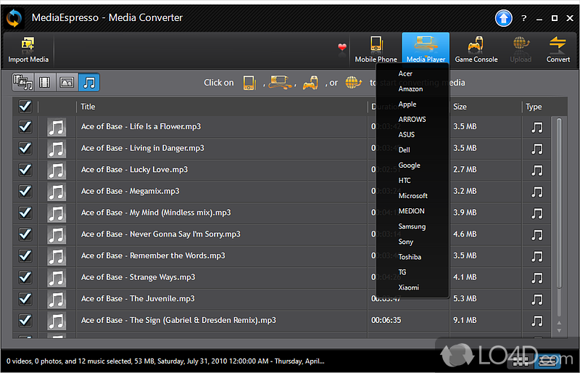The height and width of the screenshot is (373, 580).
Task: Choose ARROWS from the brand menu
Action: 413,119
